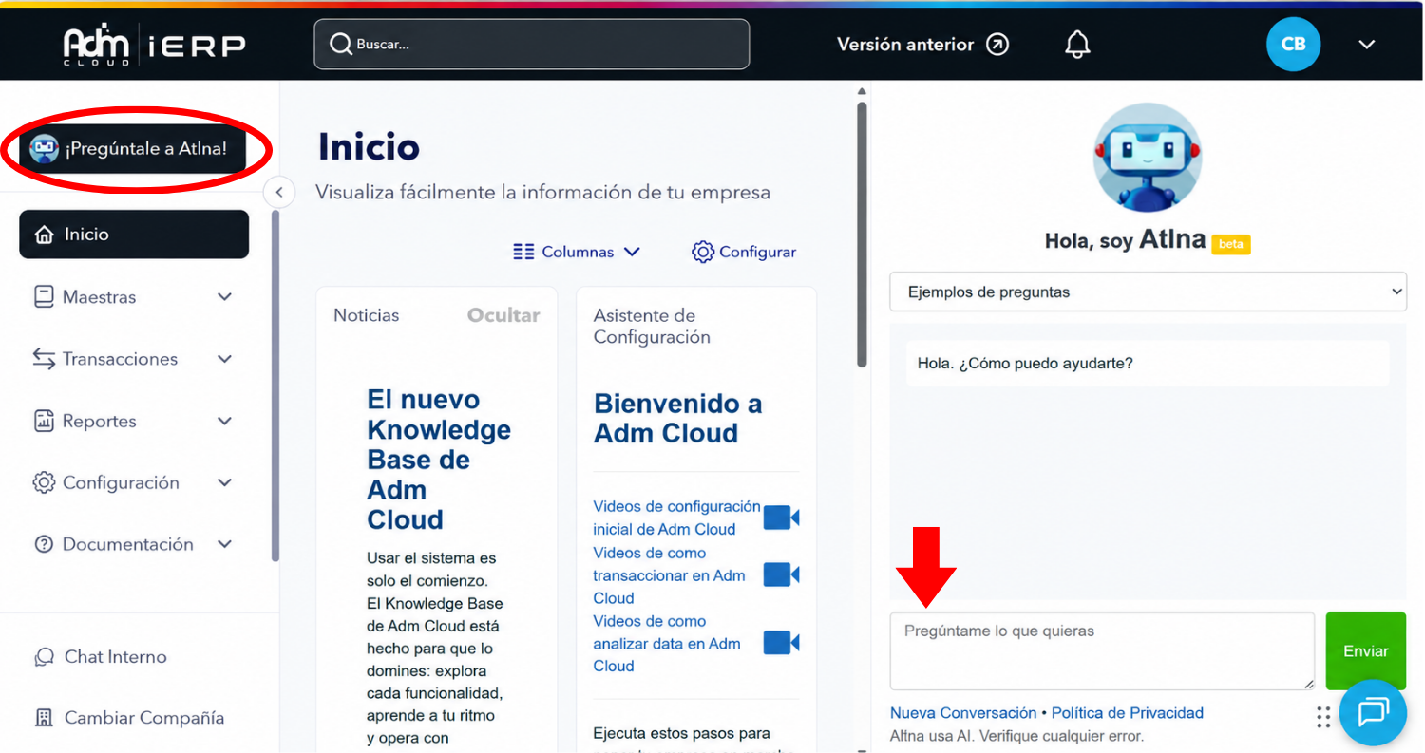Open the Transacciones menu

[134, 359]
